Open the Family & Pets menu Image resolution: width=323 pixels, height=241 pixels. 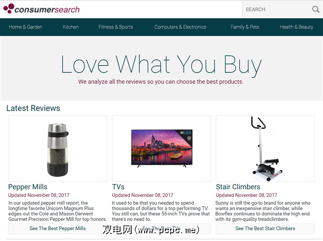245,27
